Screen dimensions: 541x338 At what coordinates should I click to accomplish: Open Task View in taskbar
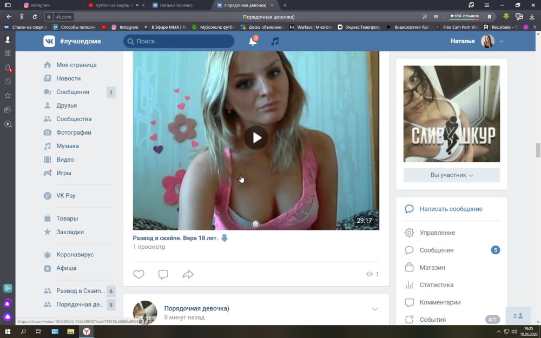38,332
